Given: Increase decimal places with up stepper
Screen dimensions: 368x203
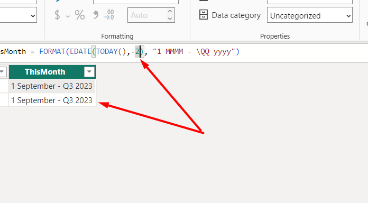Looking at the screenshot, I should [x=170, y=11].
